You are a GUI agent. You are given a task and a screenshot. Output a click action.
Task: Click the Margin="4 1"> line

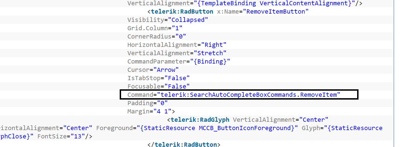tap(151, 111)
